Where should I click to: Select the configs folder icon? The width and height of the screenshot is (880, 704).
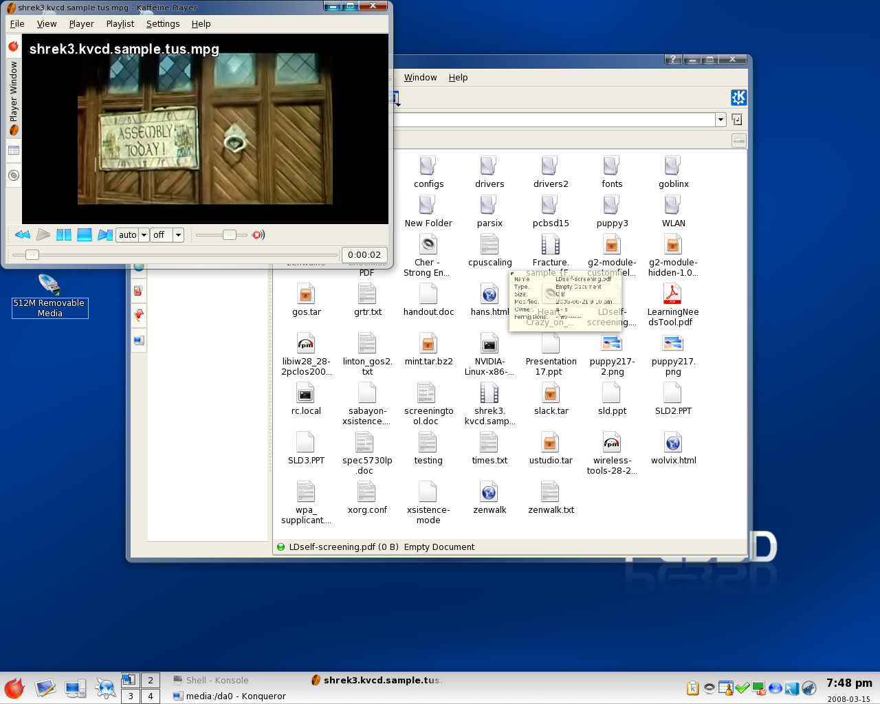click(428, 166)
